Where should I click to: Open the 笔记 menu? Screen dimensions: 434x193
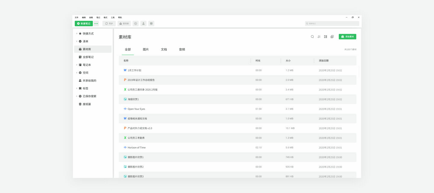[98, 17]
